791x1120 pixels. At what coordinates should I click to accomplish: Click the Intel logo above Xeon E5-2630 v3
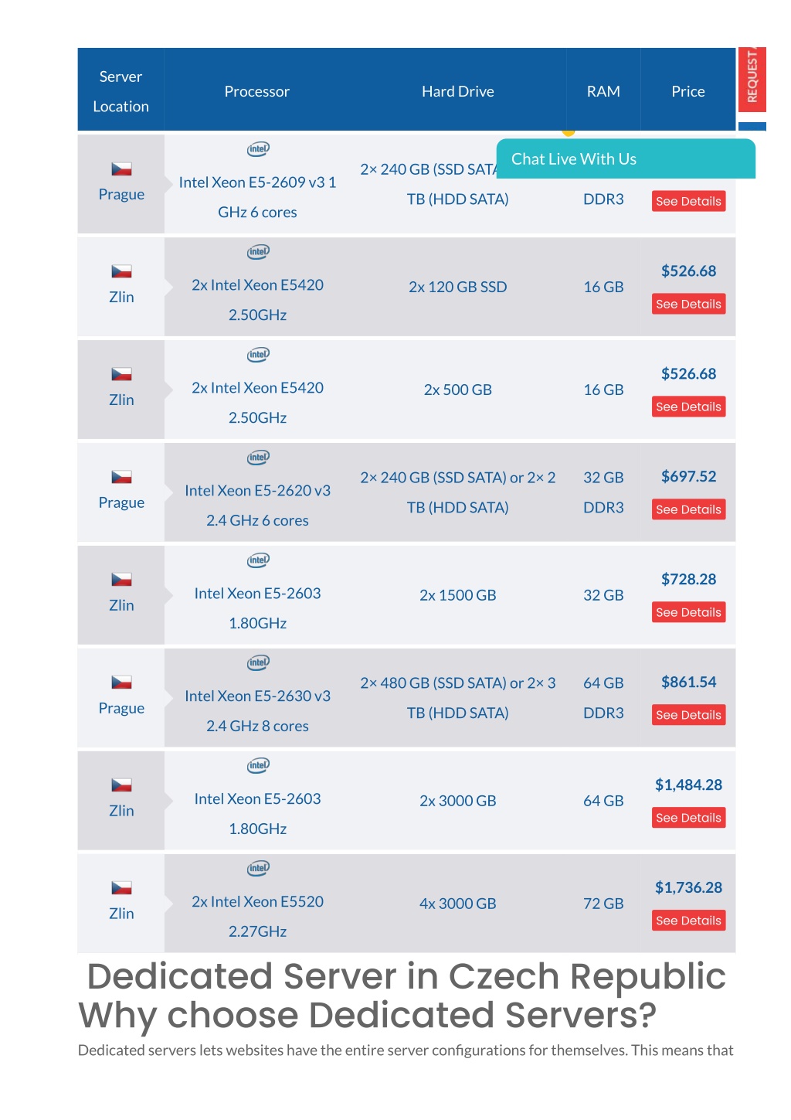tap(258, 662)
